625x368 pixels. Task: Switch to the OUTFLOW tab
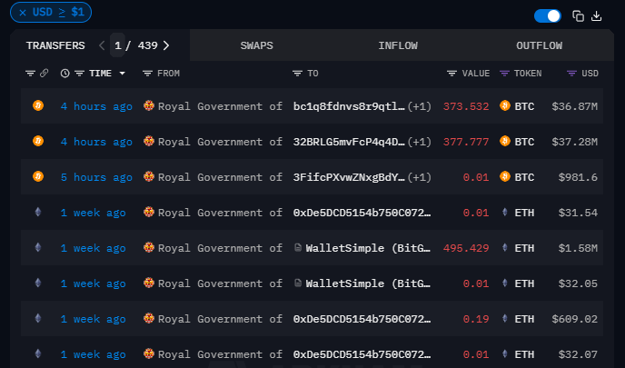pos(540,45)
